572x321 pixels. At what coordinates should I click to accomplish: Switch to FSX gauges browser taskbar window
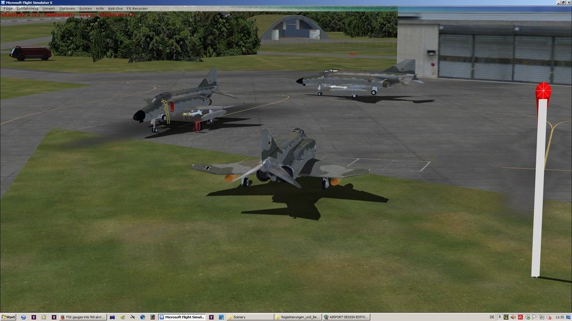coord(83,317)
